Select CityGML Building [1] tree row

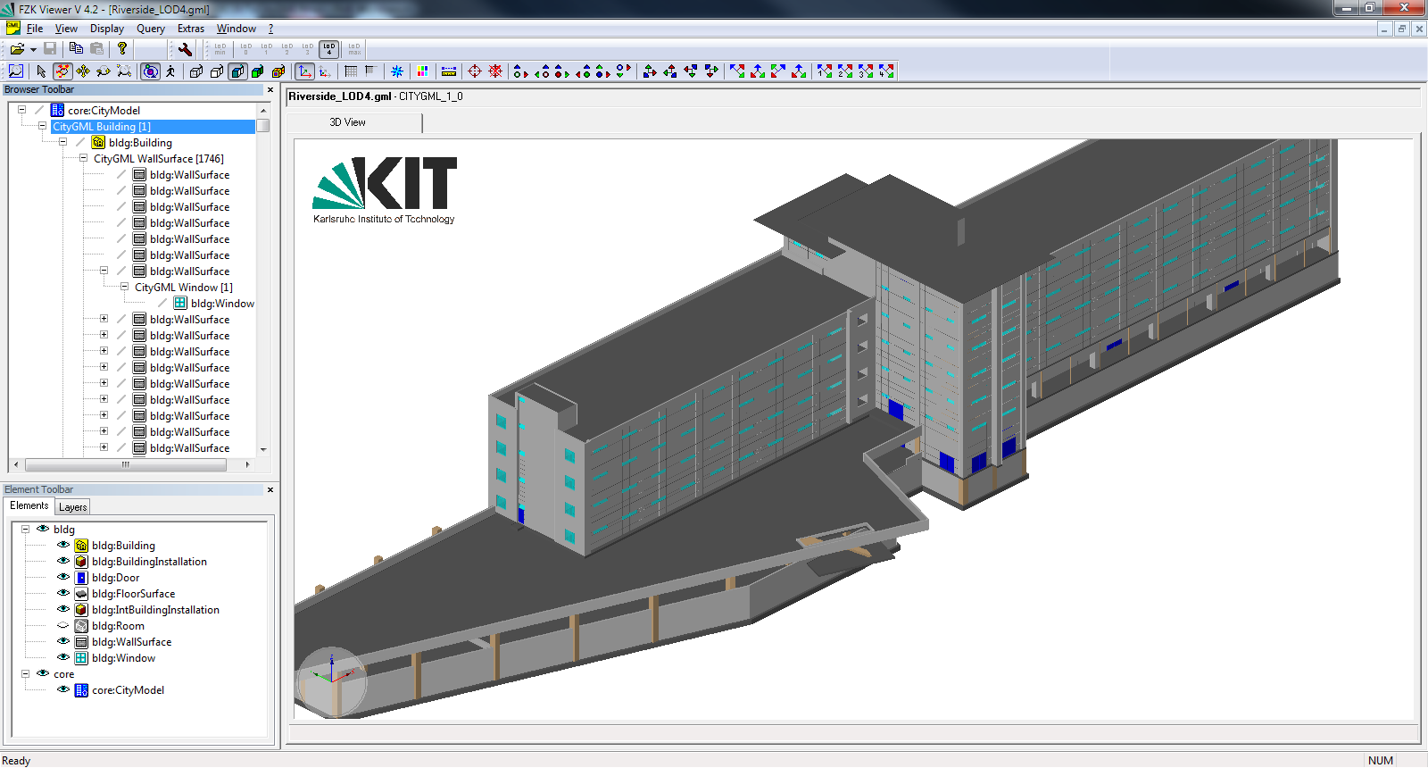153,127
